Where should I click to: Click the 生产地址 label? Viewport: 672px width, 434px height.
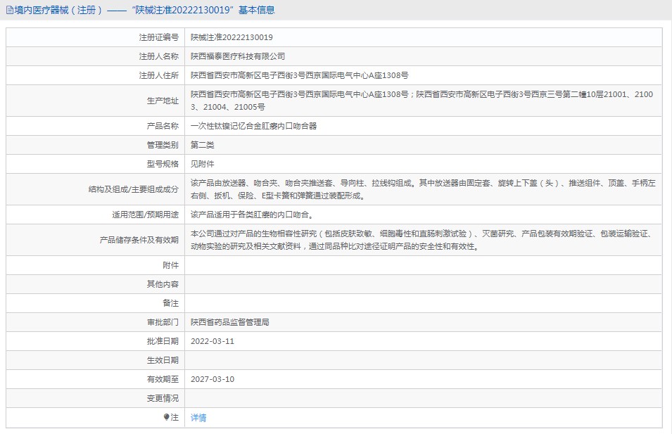[x=163, y=101]
